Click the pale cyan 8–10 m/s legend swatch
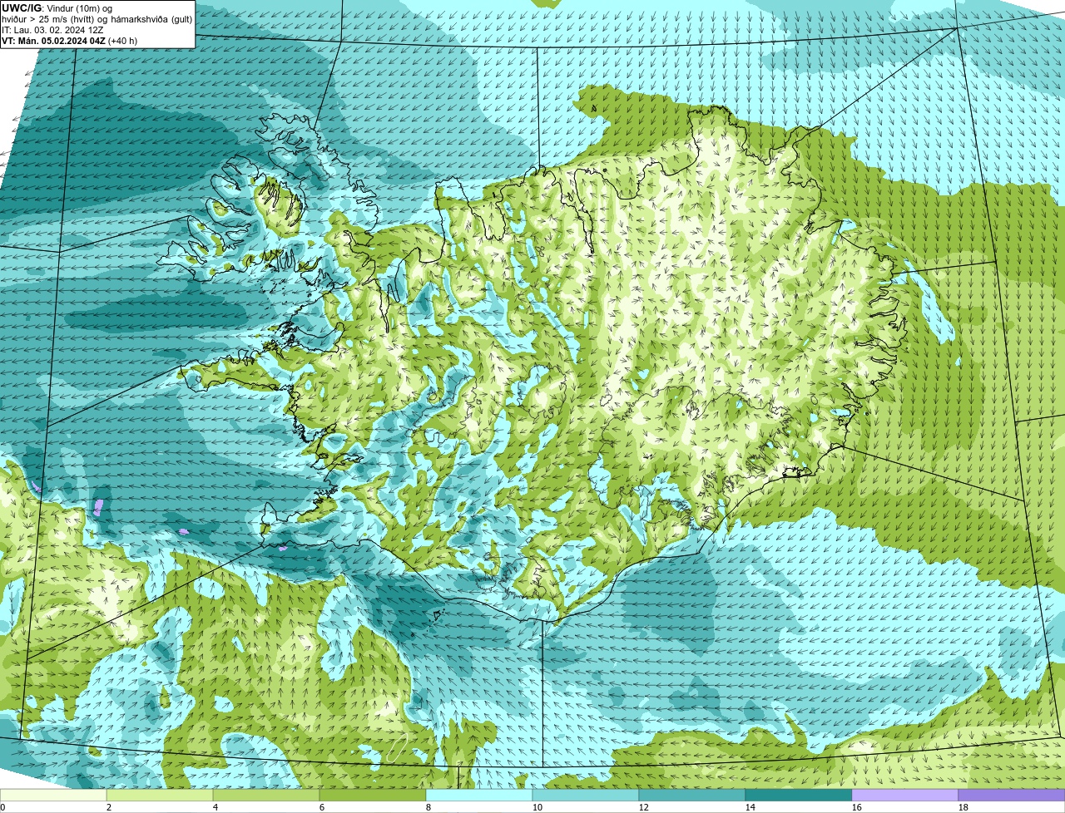 pos(479,795)
